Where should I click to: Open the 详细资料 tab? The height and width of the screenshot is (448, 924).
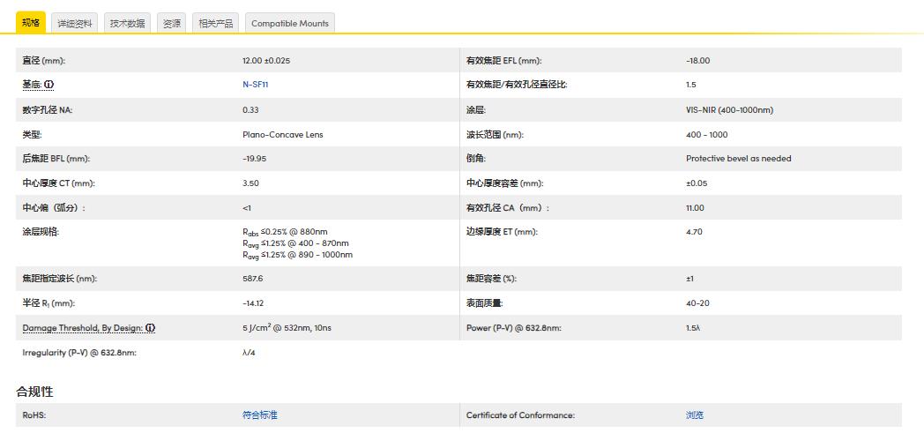[x=75, y=24]
